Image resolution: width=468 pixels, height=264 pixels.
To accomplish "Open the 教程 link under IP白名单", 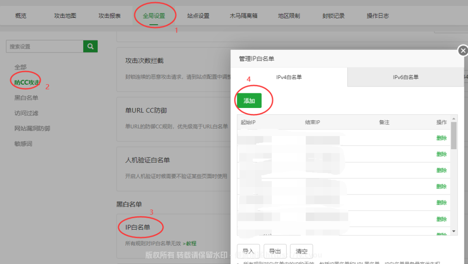I will click(x=190, y=243).
